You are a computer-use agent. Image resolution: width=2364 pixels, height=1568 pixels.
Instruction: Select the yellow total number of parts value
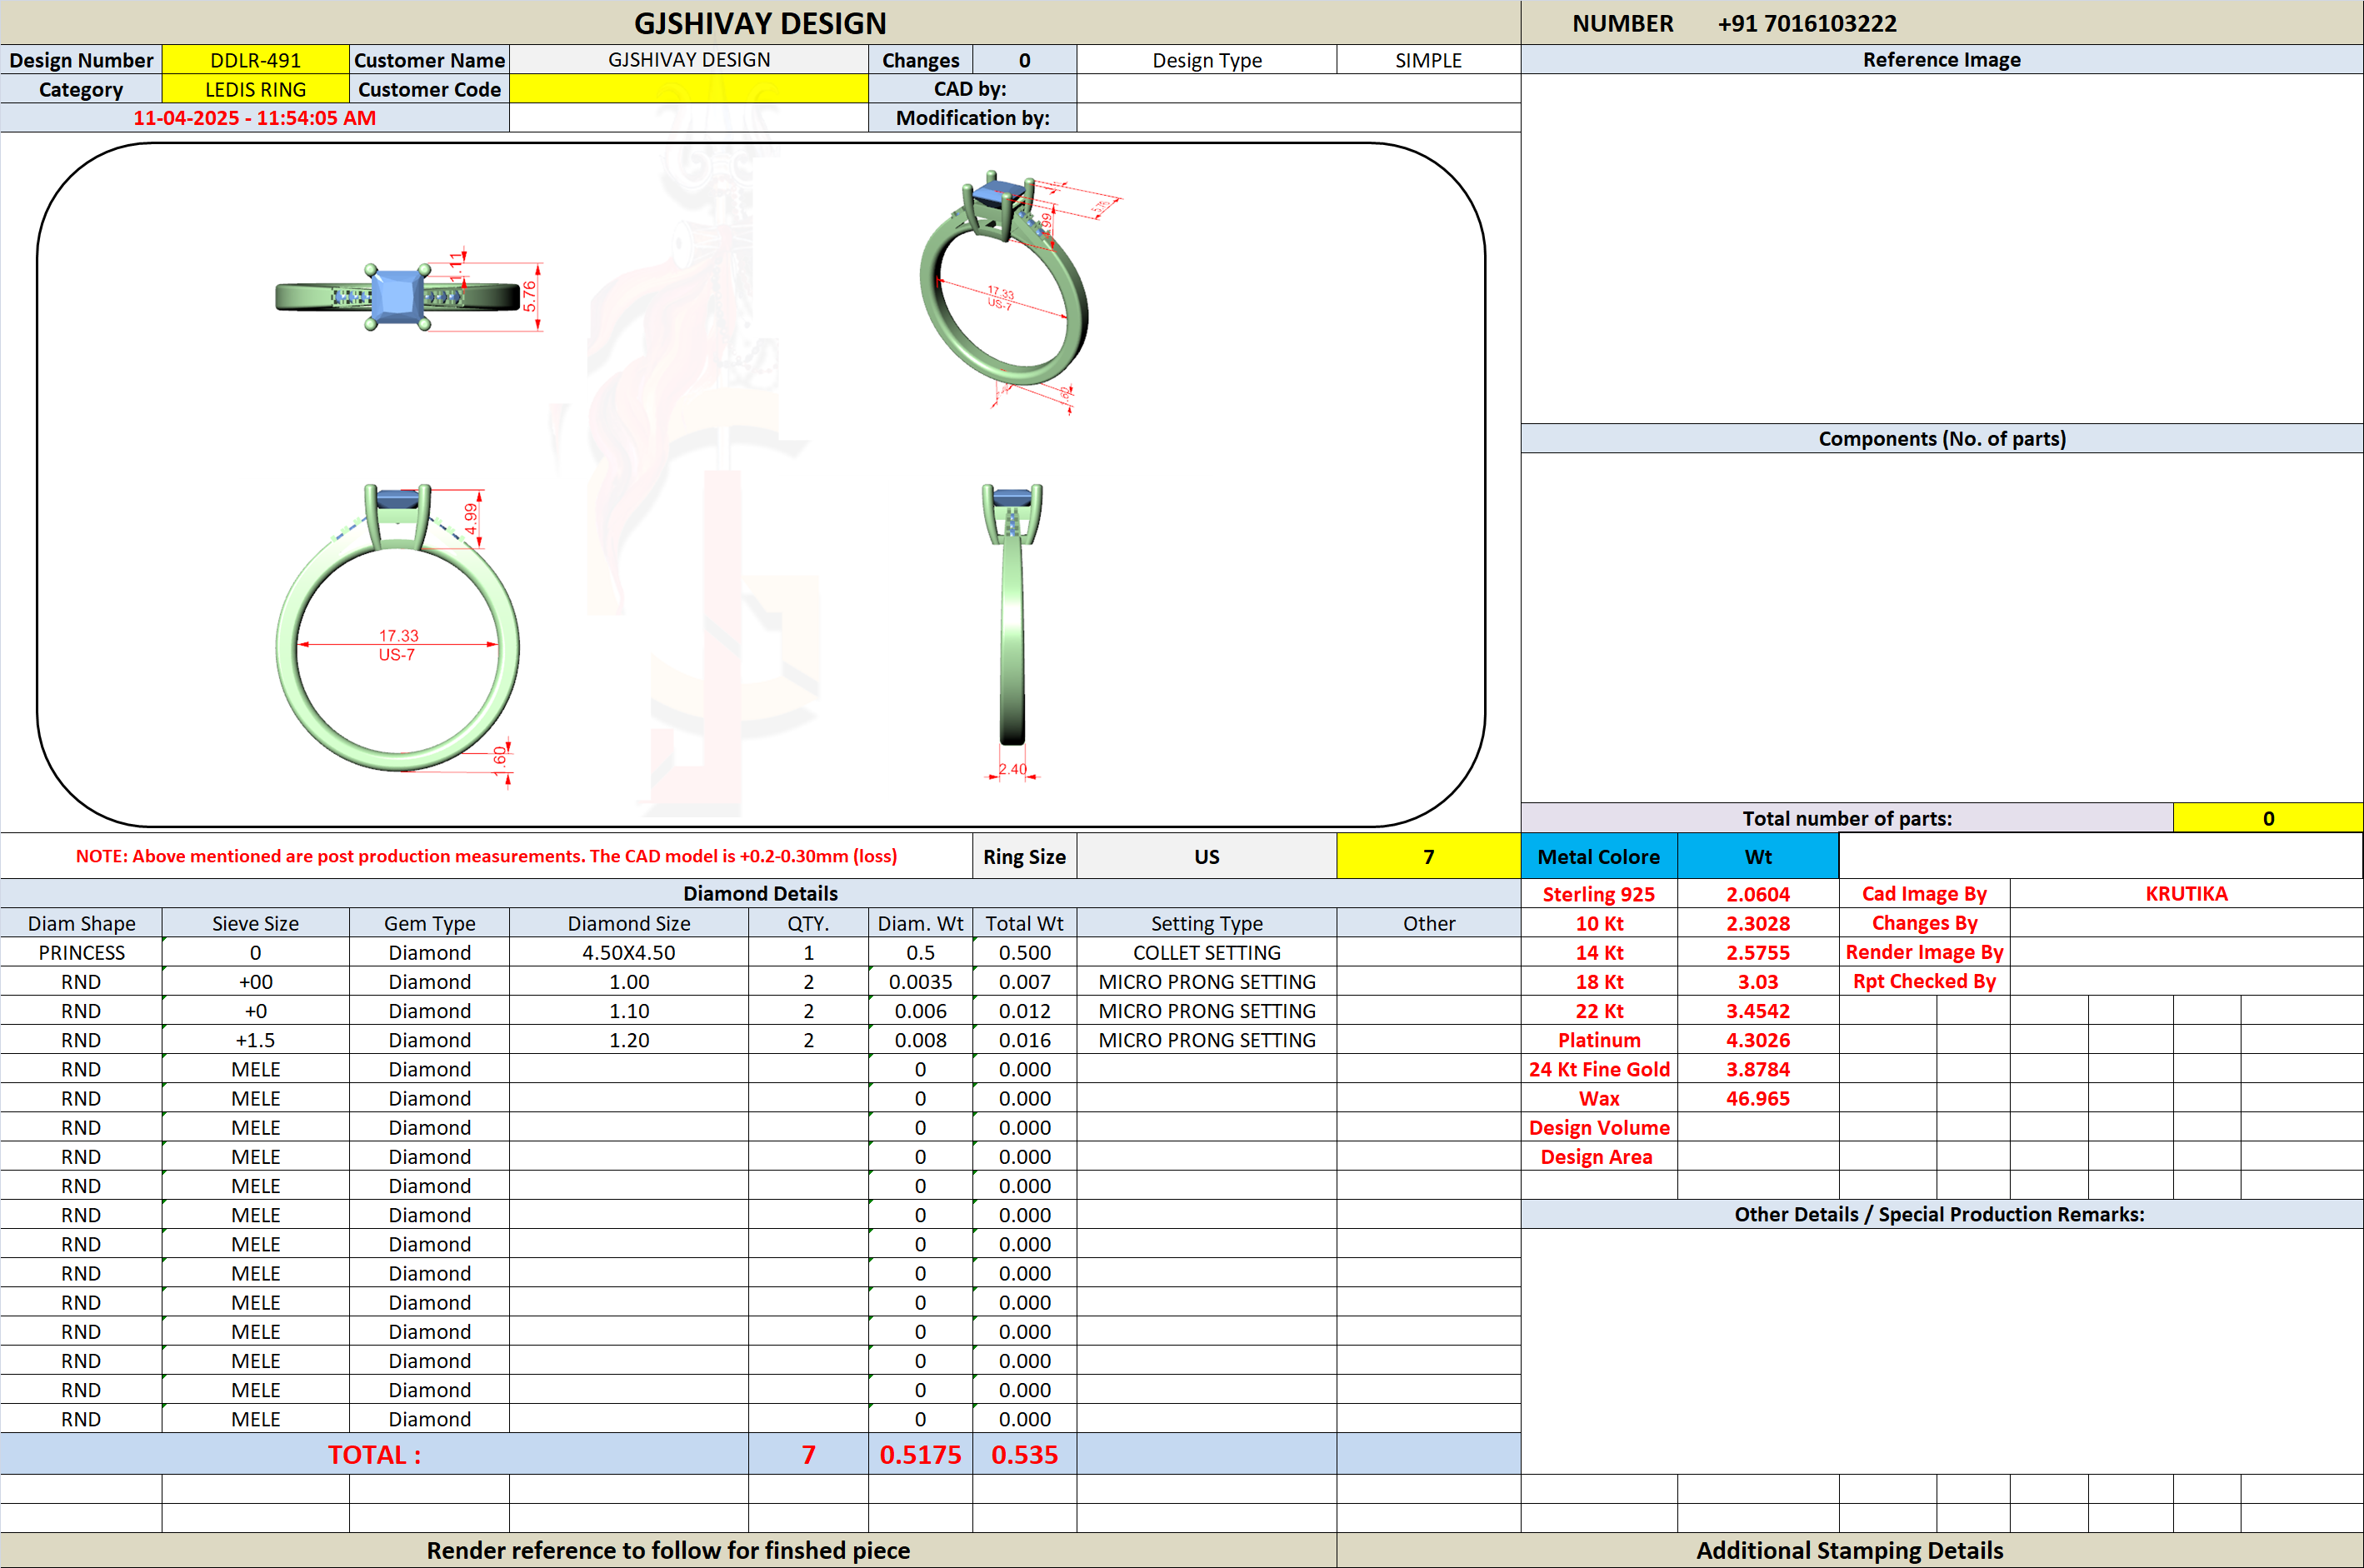[2268, 818]
